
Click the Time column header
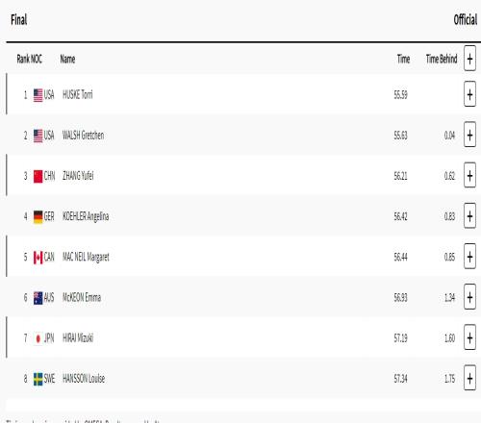coord(403,59)
